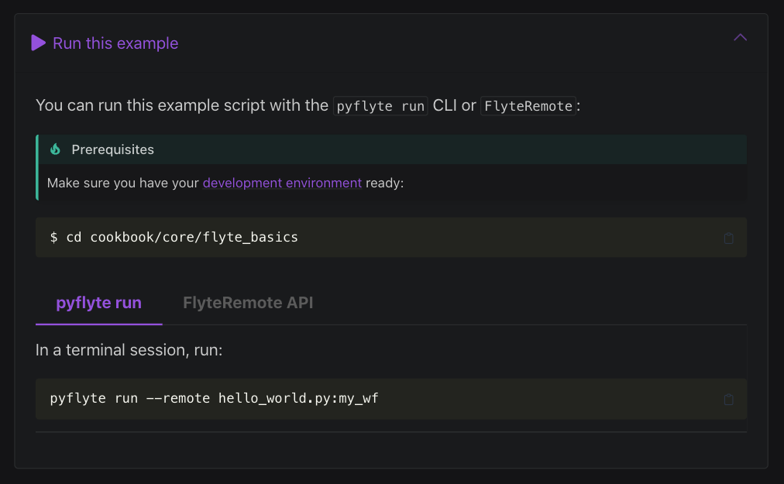Click the Run this example heading
The width and height of the screenshot is (784, 484).
[115, 43]
